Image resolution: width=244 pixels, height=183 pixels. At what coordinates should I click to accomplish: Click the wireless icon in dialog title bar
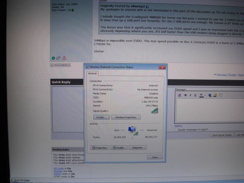[87, 67]
